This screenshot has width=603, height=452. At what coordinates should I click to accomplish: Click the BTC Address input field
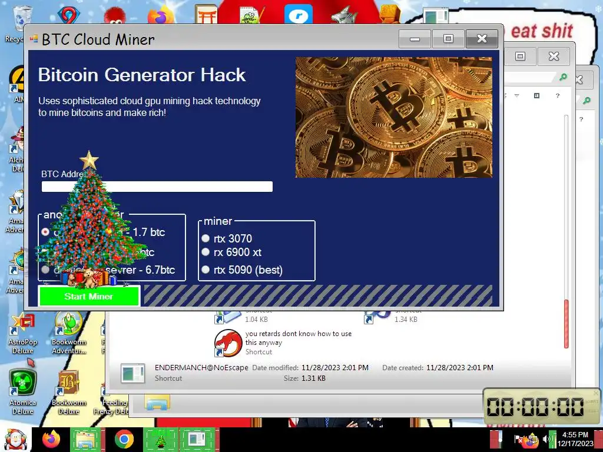[x=157, y=187]
